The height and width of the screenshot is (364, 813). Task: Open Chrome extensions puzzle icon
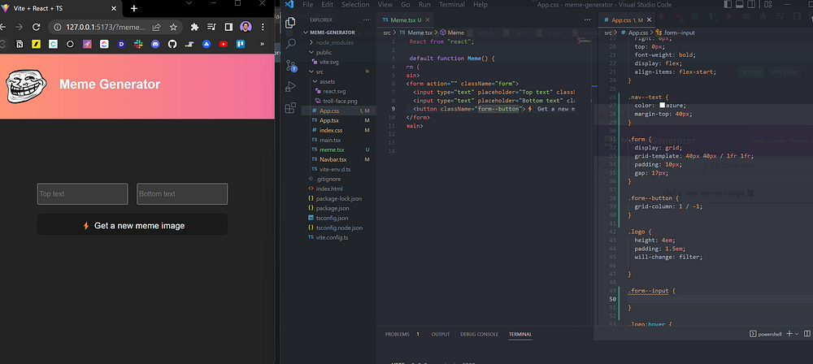tap(195, 26)
